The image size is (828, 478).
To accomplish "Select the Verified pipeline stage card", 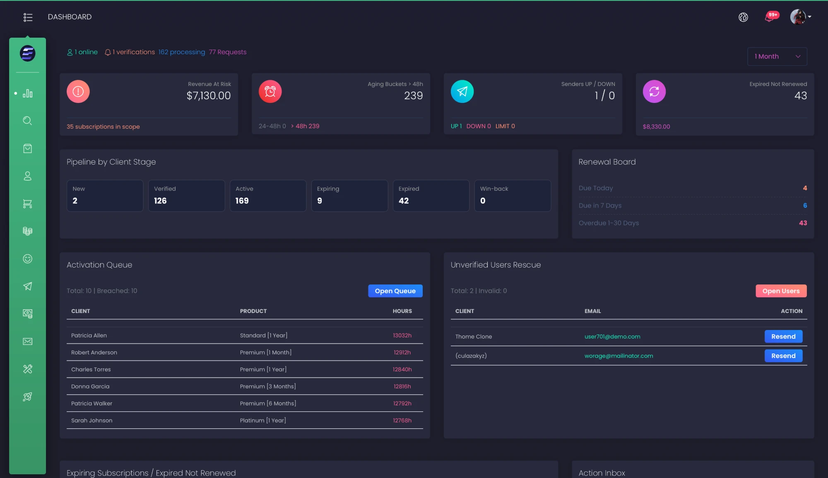I will pyautogui.click(x=187, y=196).
